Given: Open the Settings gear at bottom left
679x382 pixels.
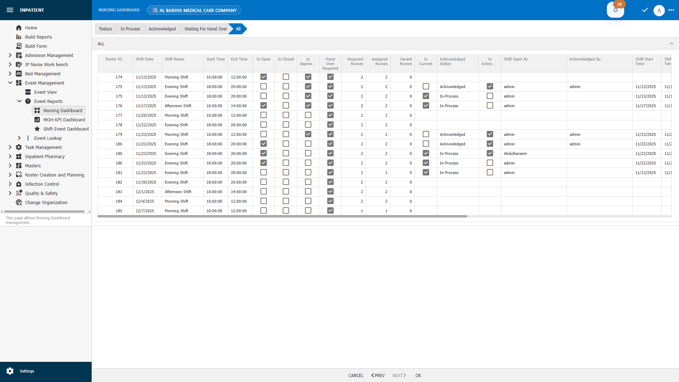Looking at the screenshot, I should [10, 371].
